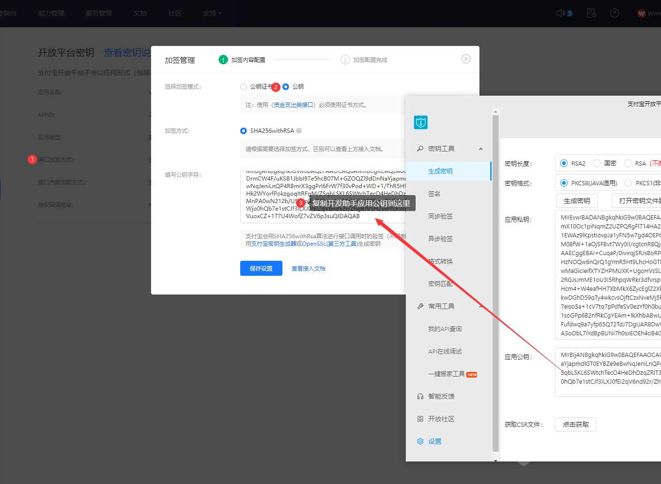Collapse the 密钥工具 section chevron
This screenshot has height=484, width=661.
(x=481, y=149)
